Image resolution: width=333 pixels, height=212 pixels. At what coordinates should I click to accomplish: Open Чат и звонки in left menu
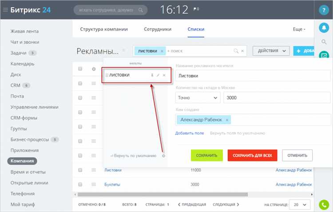(x=25, y=42)
